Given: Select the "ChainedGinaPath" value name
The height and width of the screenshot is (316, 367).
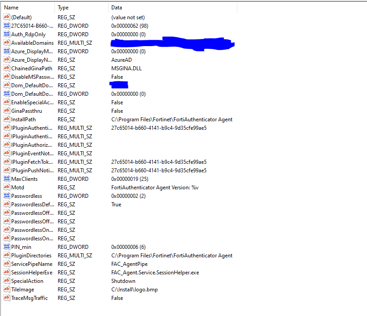Looking at the screenshot, I should pyautogui.click(x=32, y=68).
